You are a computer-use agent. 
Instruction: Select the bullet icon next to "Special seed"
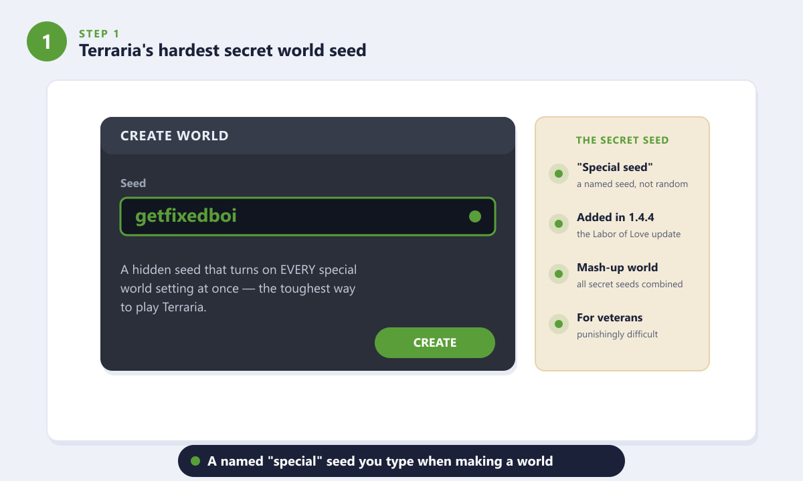(x=558, y=174)
